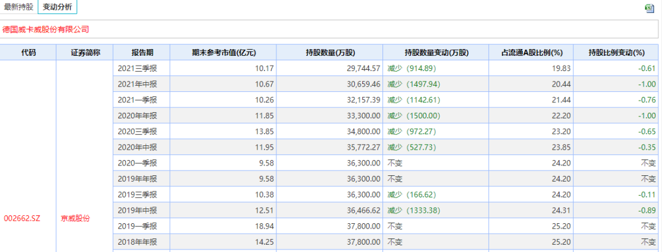The image size is (662, 252).
Task: Open the 德国威卡威股份有限公司 link
Action: coord(45,29)
